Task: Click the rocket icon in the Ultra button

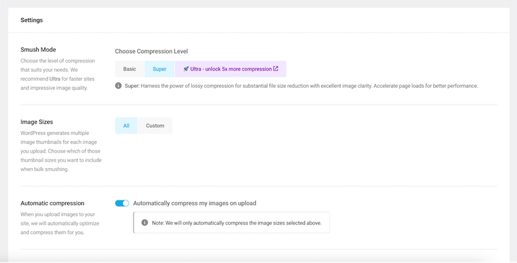Action: 186,68
